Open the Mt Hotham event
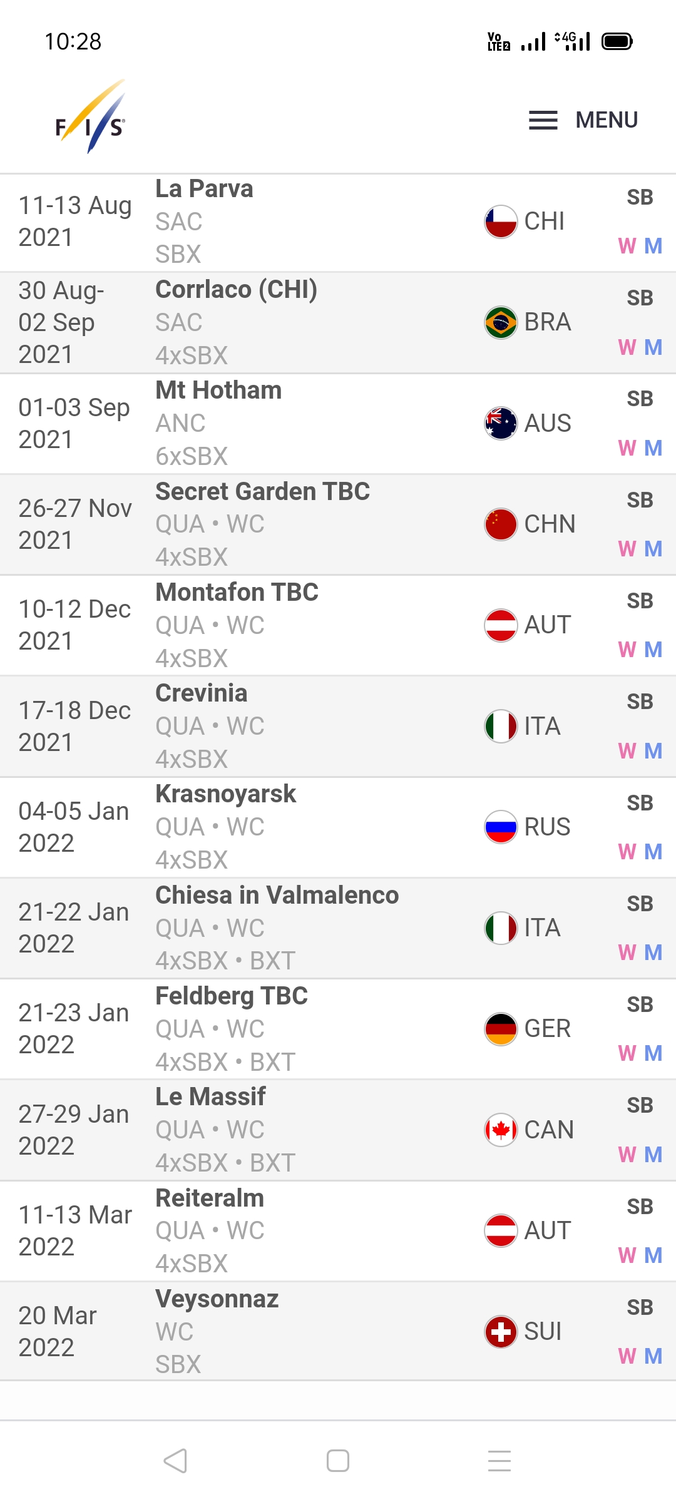The height and width of the screenshot is (1502, 676). 218,391
